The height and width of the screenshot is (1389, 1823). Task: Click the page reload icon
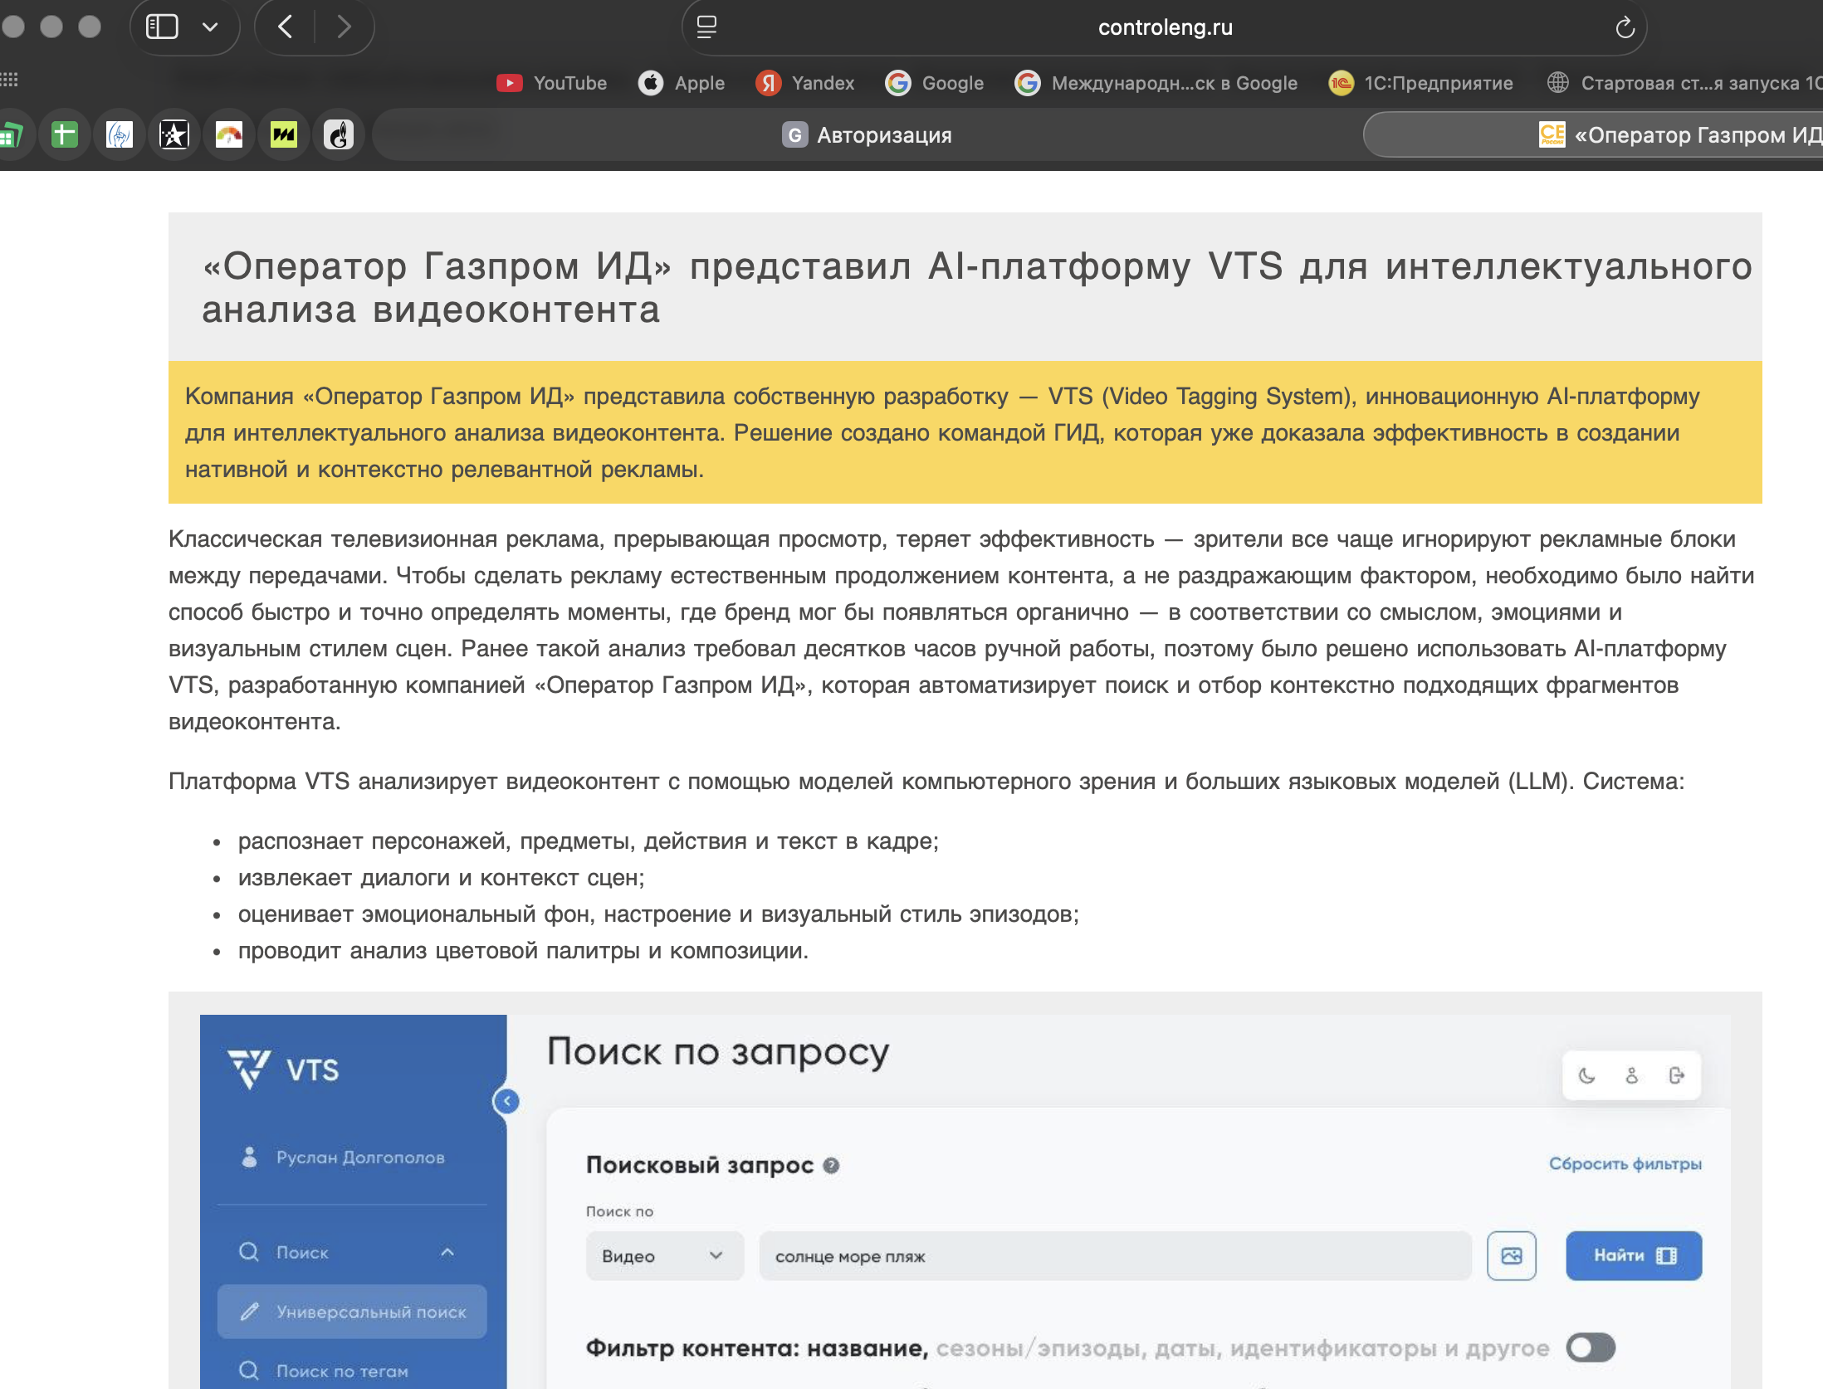coord(1625,27)
